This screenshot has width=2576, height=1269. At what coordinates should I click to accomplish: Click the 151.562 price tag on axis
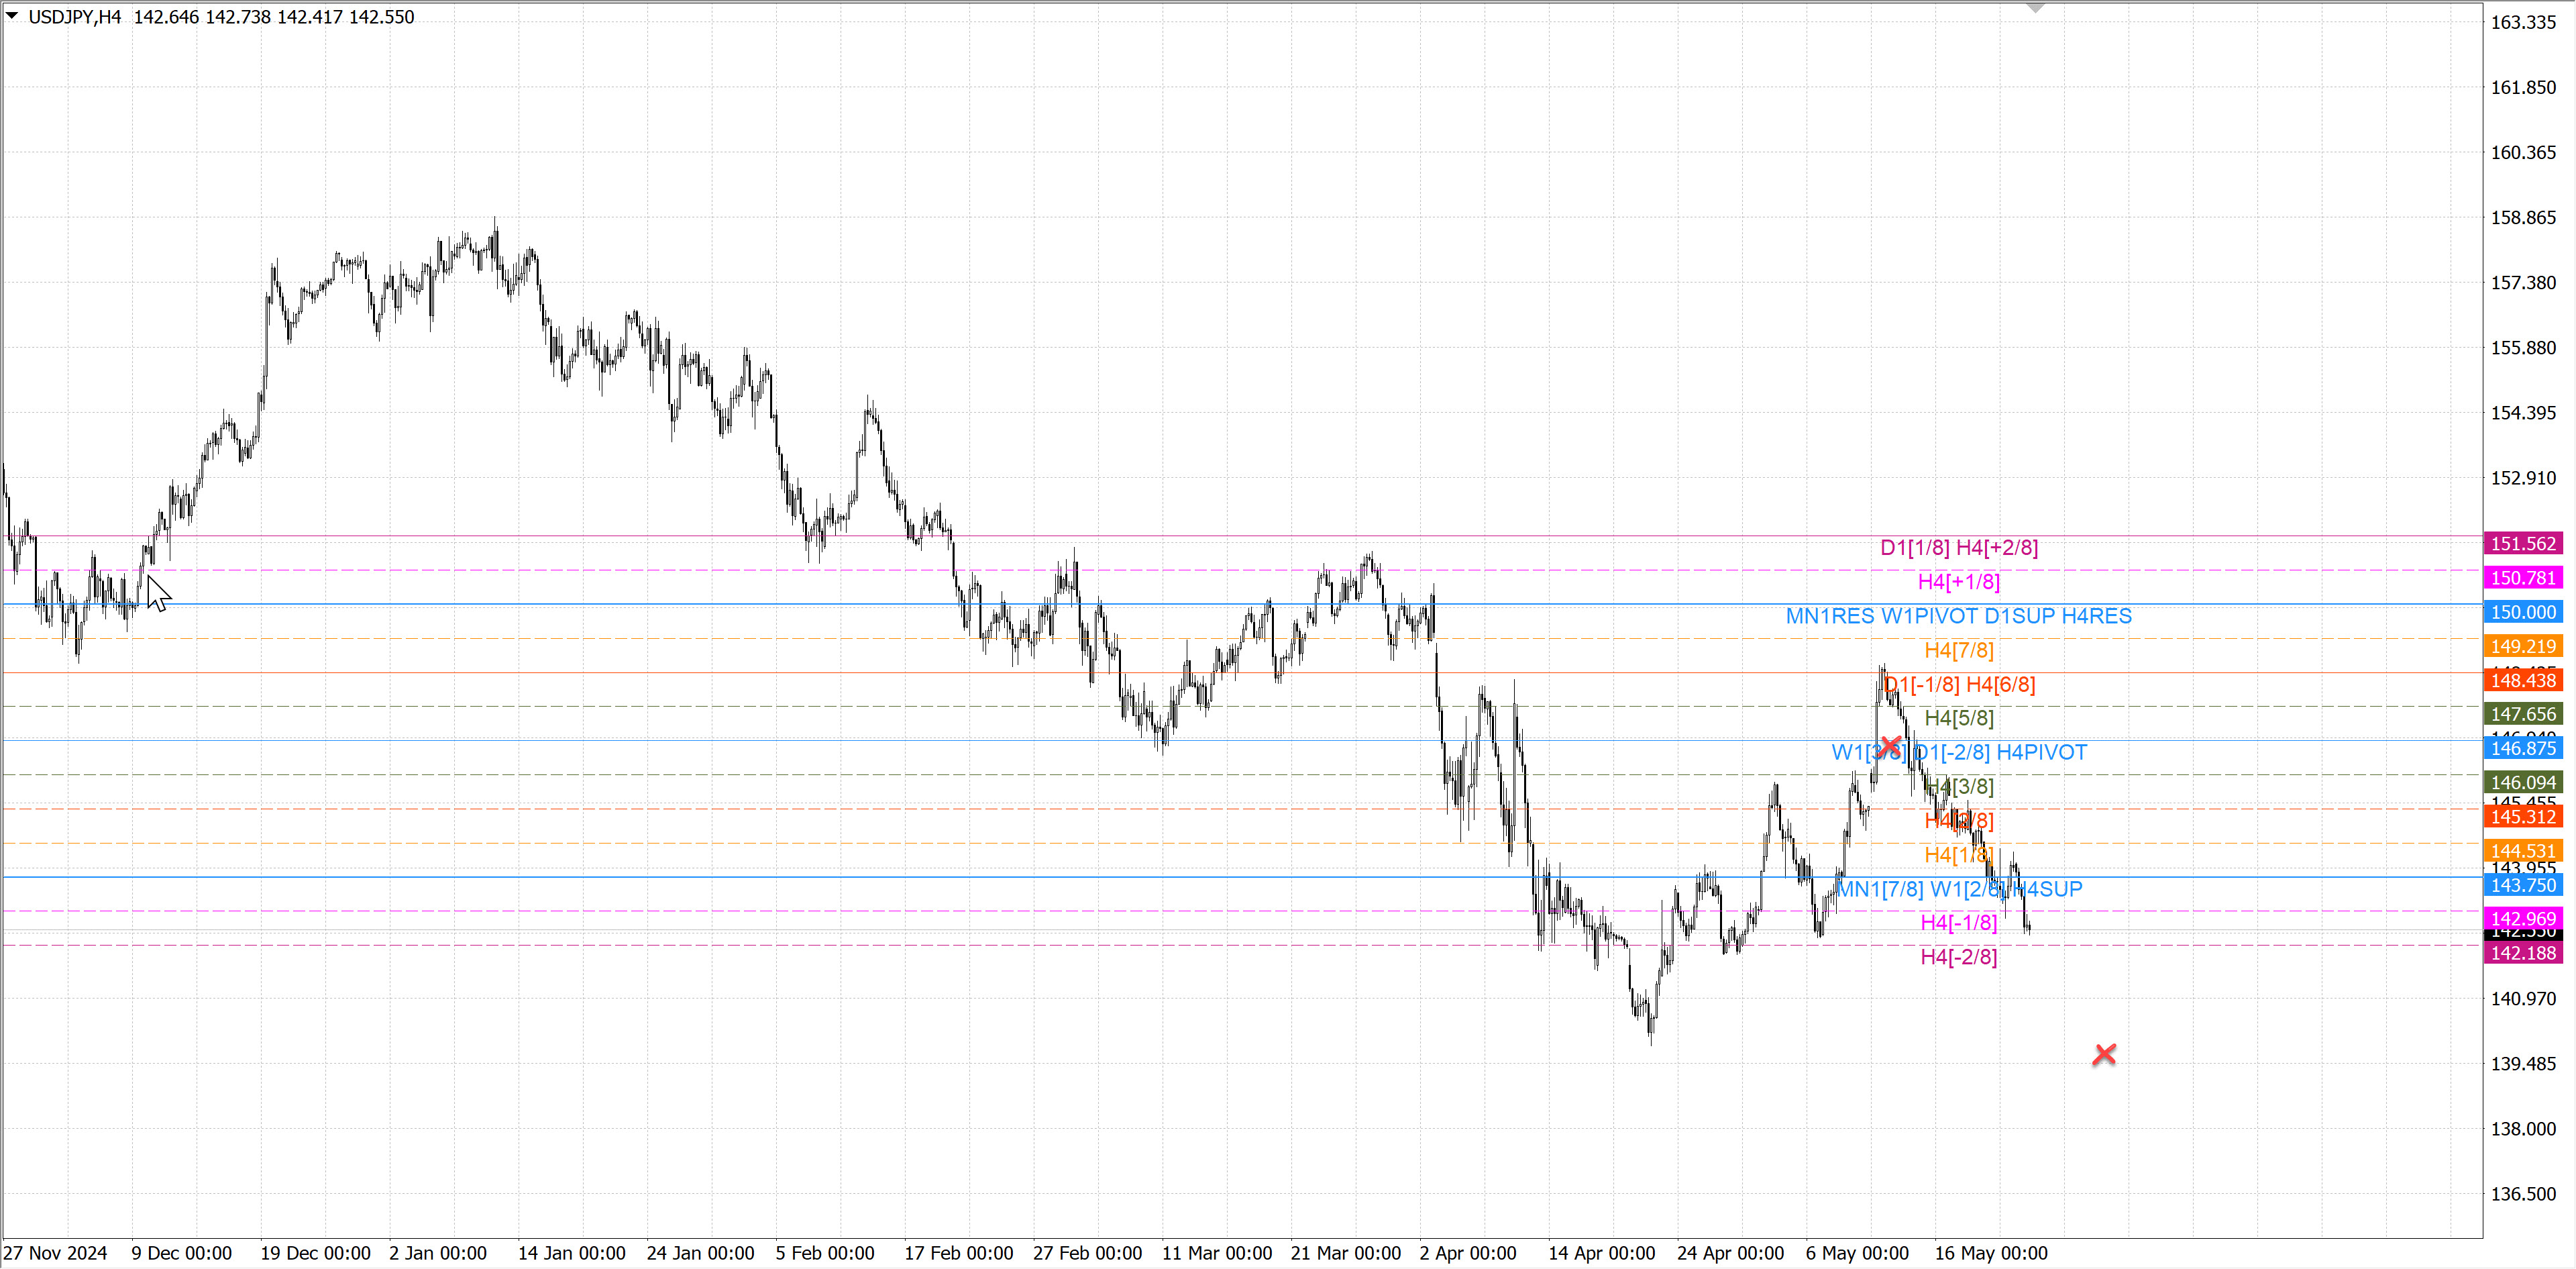pyautogui.click(x=2522, y=544)
